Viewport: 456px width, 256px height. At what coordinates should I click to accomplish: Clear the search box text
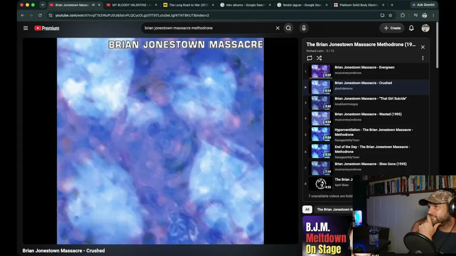coord(278,28)
